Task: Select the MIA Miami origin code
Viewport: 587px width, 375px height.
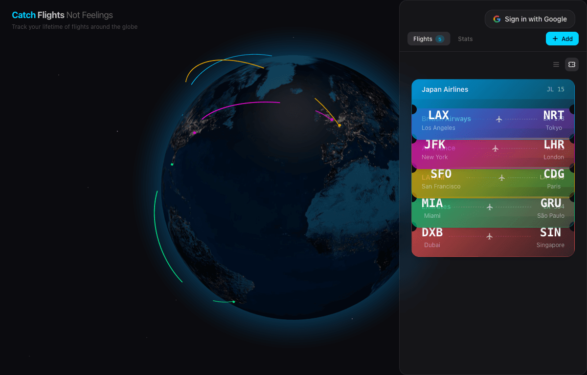Action: click(432, 203)
